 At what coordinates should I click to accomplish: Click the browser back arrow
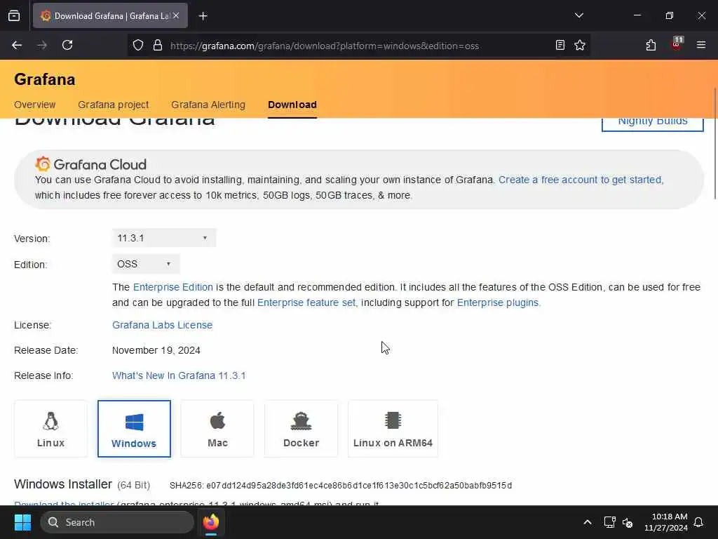[17, 45]
